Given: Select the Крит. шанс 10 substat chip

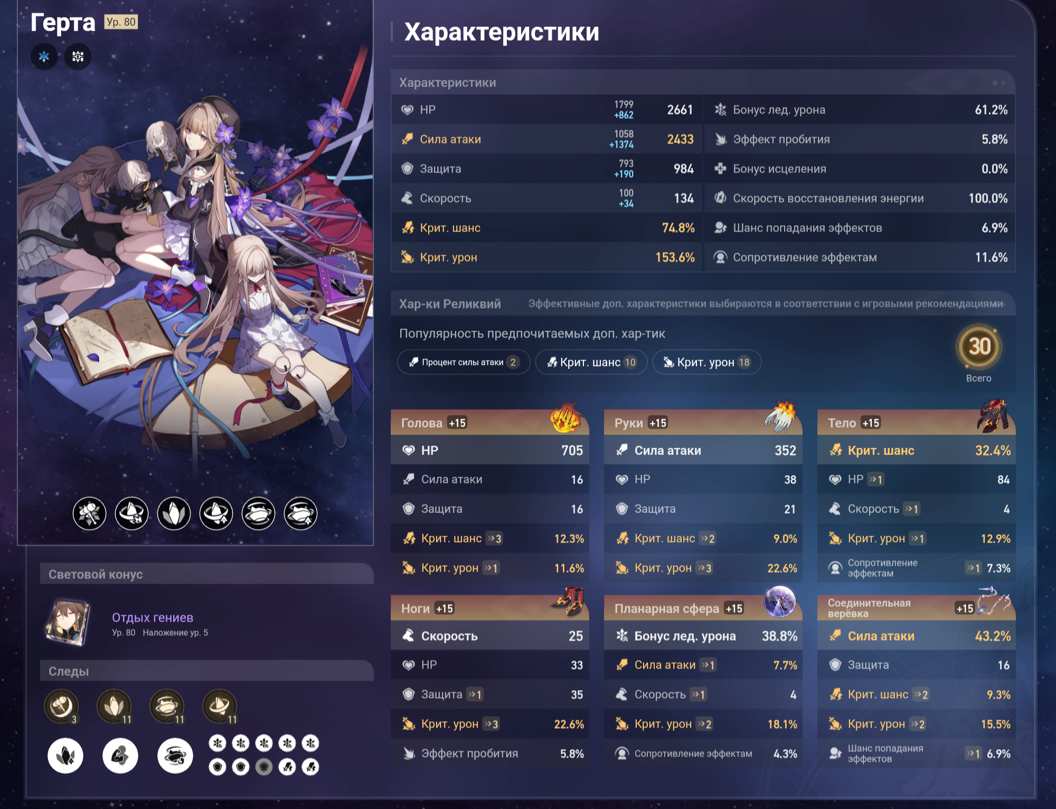Looking at the screenshot, I should [591, 363].
